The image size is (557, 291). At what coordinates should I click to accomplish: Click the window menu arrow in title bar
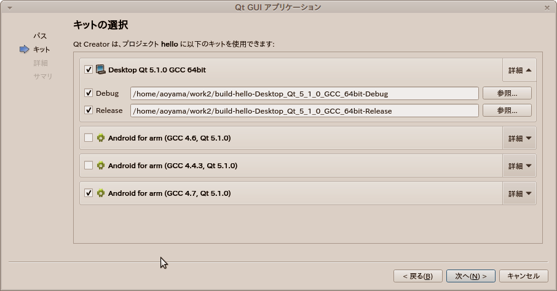(x=10, y=7)
